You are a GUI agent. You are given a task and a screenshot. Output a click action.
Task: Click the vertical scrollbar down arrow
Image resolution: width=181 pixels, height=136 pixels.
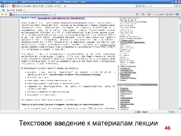pos(179,109)
